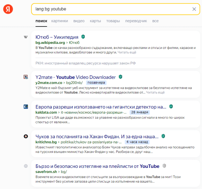Screen dimensions: 202x189
Task: Click the kritichno.bg favicon icon
Action: [26, 136]
